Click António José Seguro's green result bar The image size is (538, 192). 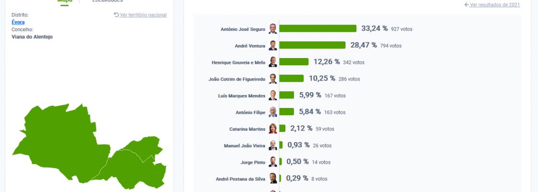coord(318,29)
